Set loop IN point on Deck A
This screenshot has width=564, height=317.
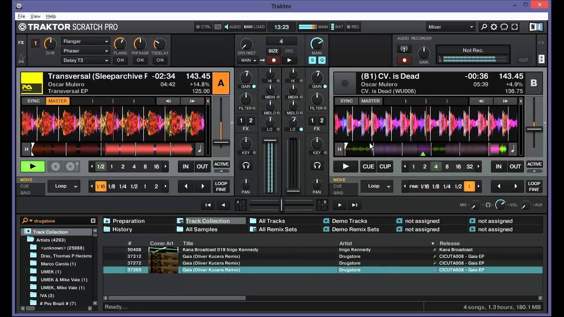click(186, 166)
